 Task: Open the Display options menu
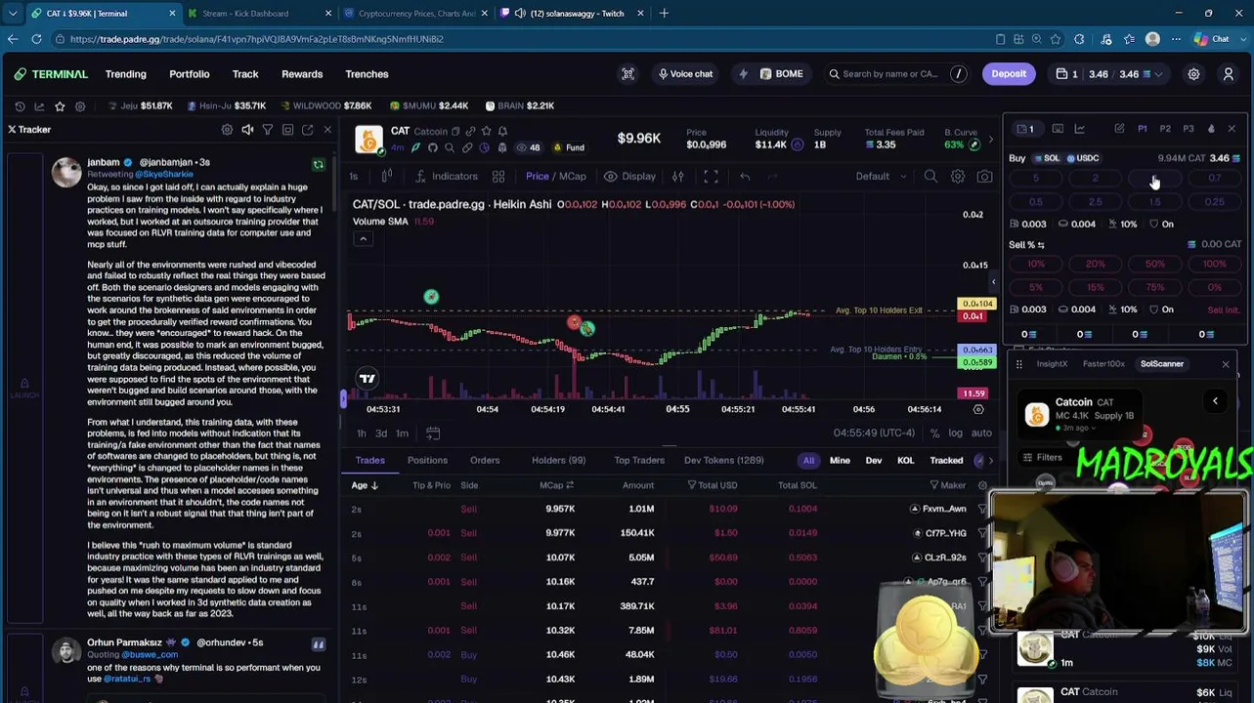coord(629,177)
